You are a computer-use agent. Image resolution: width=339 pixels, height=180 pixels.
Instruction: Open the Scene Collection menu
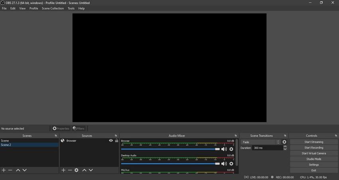pos(53,8)
